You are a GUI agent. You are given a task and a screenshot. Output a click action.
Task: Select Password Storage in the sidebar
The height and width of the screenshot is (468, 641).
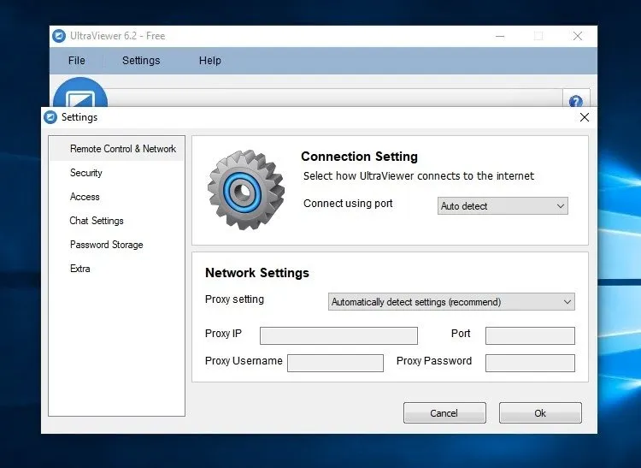(x=107, y=245)
